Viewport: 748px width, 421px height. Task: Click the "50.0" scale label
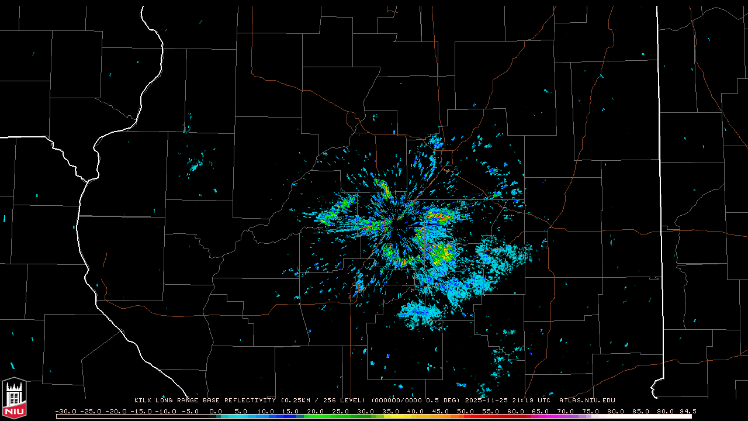coord(466,411)
